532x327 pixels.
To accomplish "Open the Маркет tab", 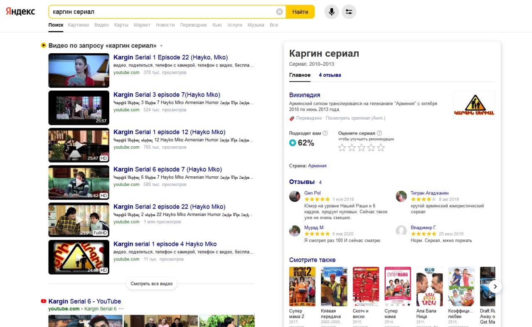I will click(142, 25).
